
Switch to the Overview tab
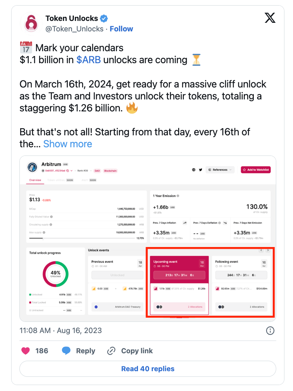coord(35,180)
